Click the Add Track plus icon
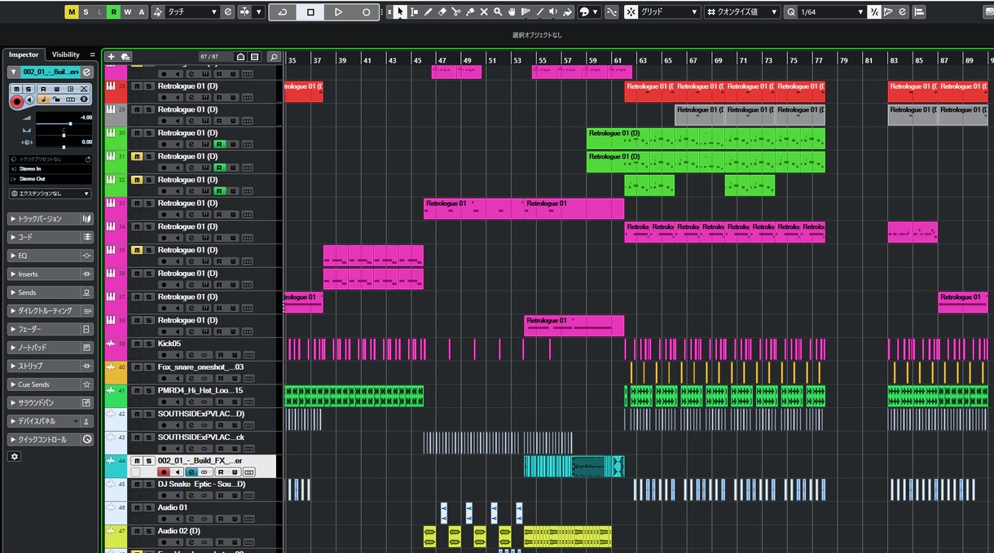This screenshot has width=994, height=553. 111,57
